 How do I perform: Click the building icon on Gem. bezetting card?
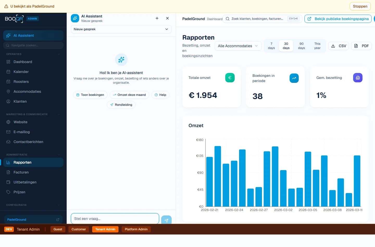(x=358, y=78)
